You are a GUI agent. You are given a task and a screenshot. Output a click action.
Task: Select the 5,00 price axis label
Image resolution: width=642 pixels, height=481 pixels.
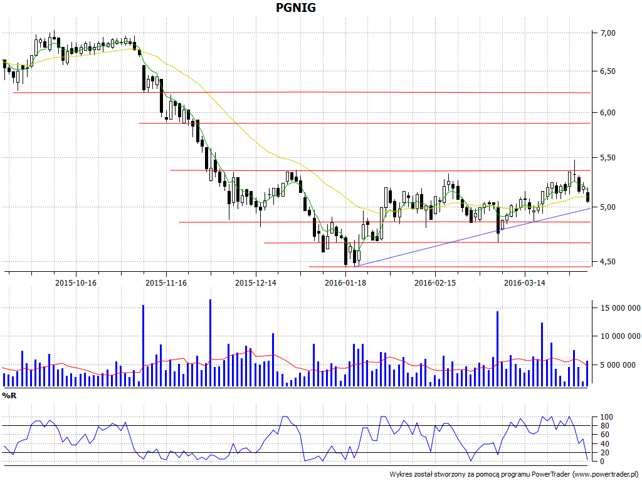tap(608, 207)
